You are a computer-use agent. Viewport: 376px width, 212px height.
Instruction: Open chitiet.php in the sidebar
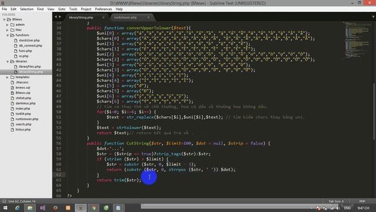coord(23,98)
